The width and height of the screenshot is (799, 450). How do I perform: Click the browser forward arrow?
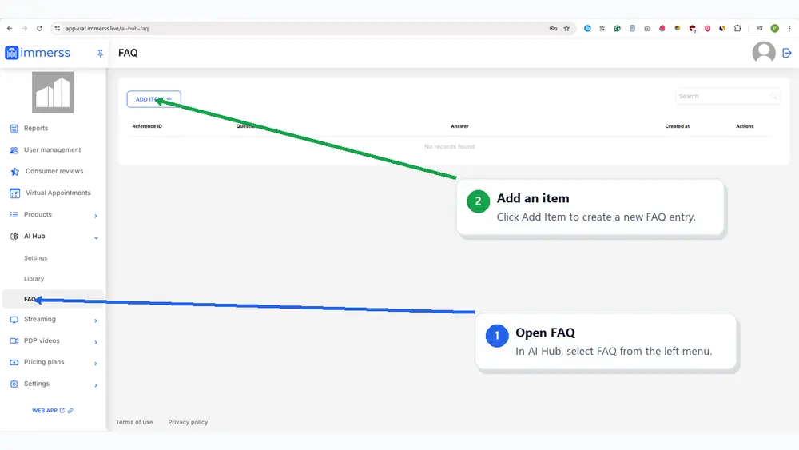[25, 29]
